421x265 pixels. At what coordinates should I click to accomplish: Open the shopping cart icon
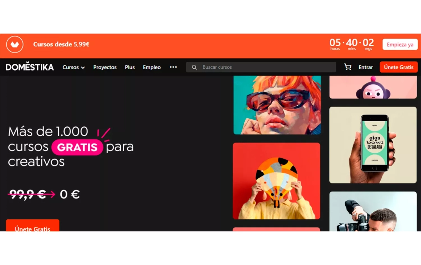(x=348, y=67)
